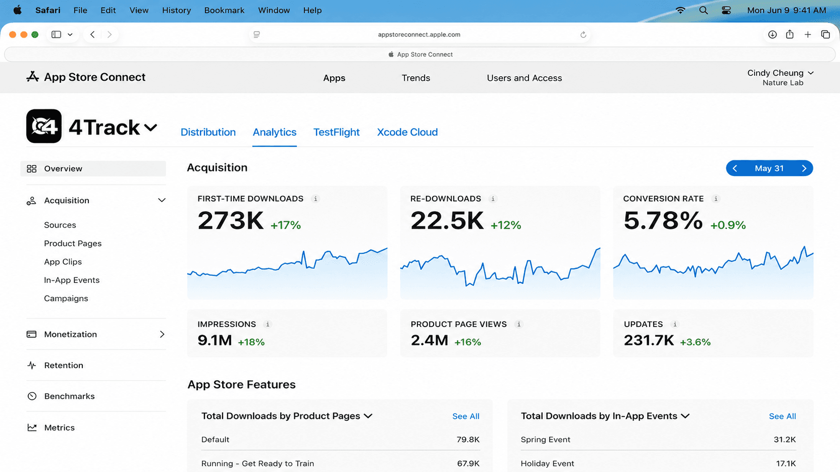Screen dimensions: 840x472
Task: Open In-App Events under Acquisition
Action: point(72,280)
